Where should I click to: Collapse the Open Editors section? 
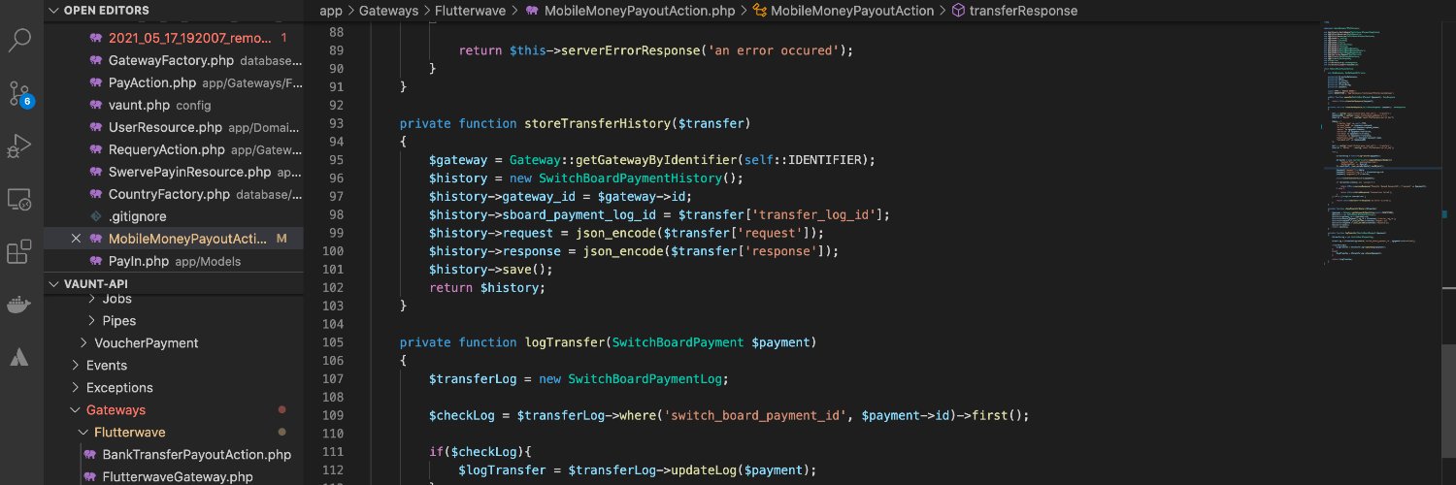174,11
